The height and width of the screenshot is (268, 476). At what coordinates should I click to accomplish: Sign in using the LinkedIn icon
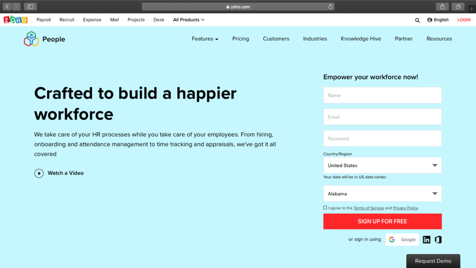click(x=426, y=240)
